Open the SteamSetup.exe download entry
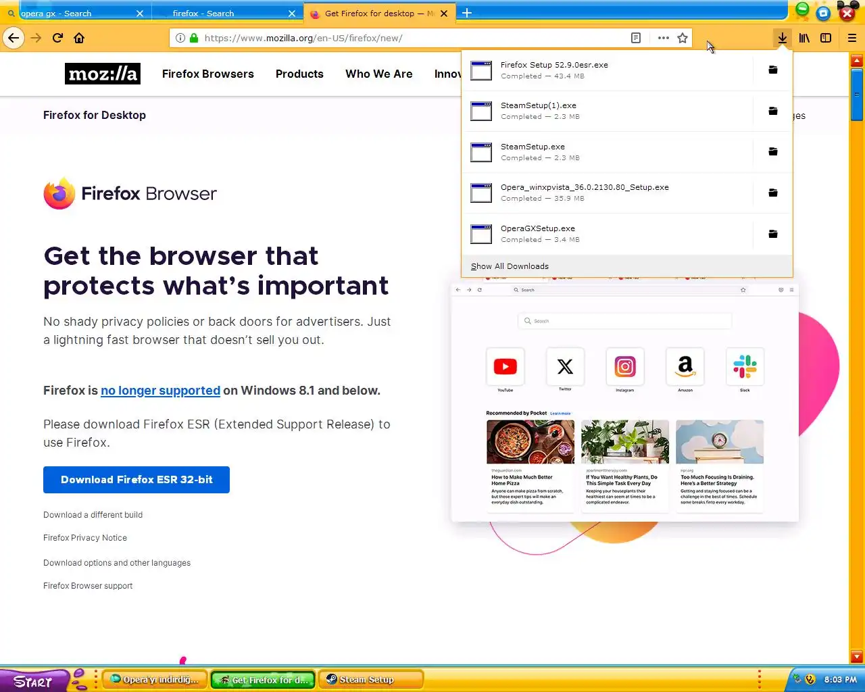The width and height of the screenshot is (865, 692). point(607,152)
